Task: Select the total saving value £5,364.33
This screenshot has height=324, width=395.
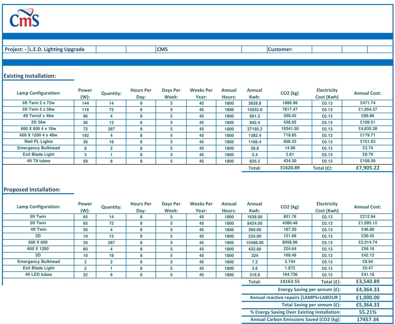Action: click(x=368, y=305)
